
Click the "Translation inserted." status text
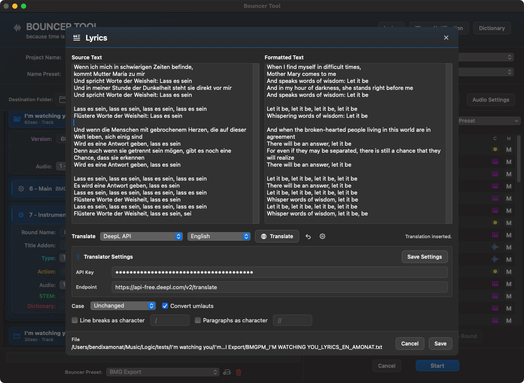[428, 237]
